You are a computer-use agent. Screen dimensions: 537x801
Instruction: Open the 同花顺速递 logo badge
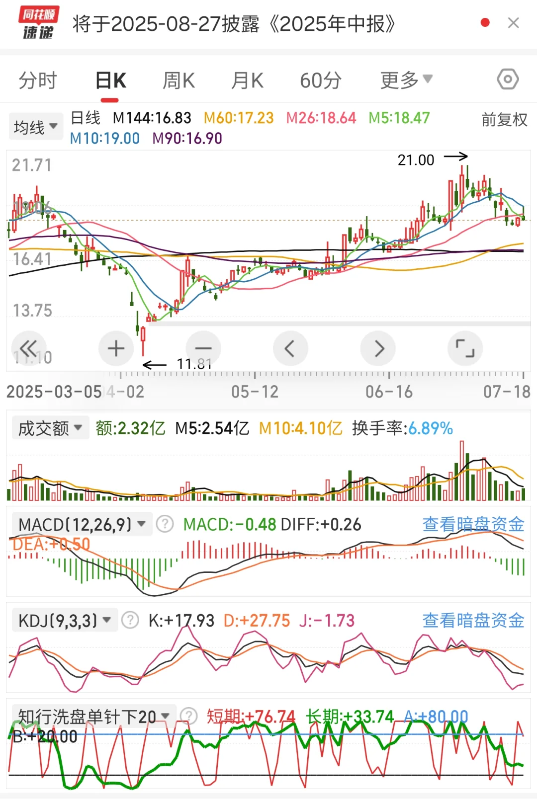pyautogui.click(x=39, y=23)
